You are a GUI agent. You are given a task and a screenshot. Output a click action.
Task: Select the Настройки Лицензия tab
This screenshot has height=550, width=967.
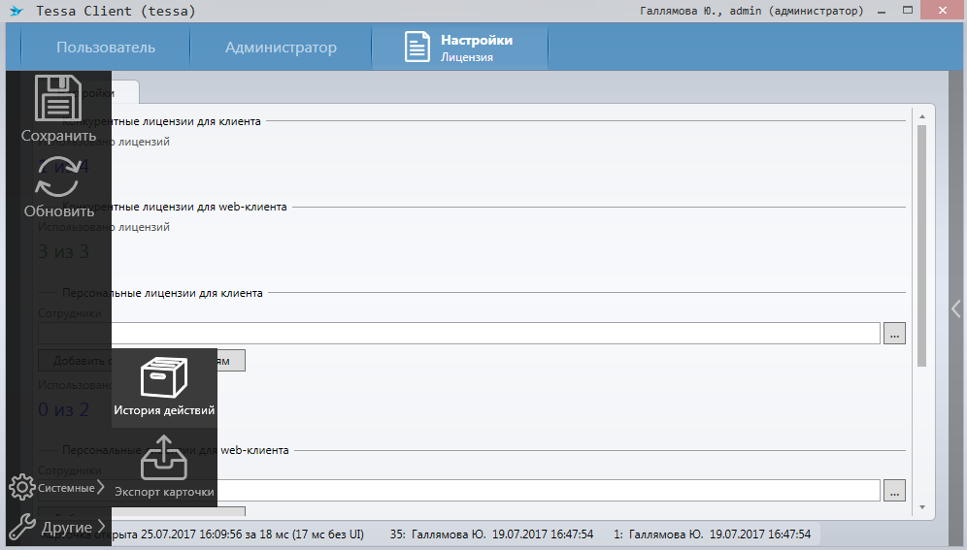[x=459, y=48]
